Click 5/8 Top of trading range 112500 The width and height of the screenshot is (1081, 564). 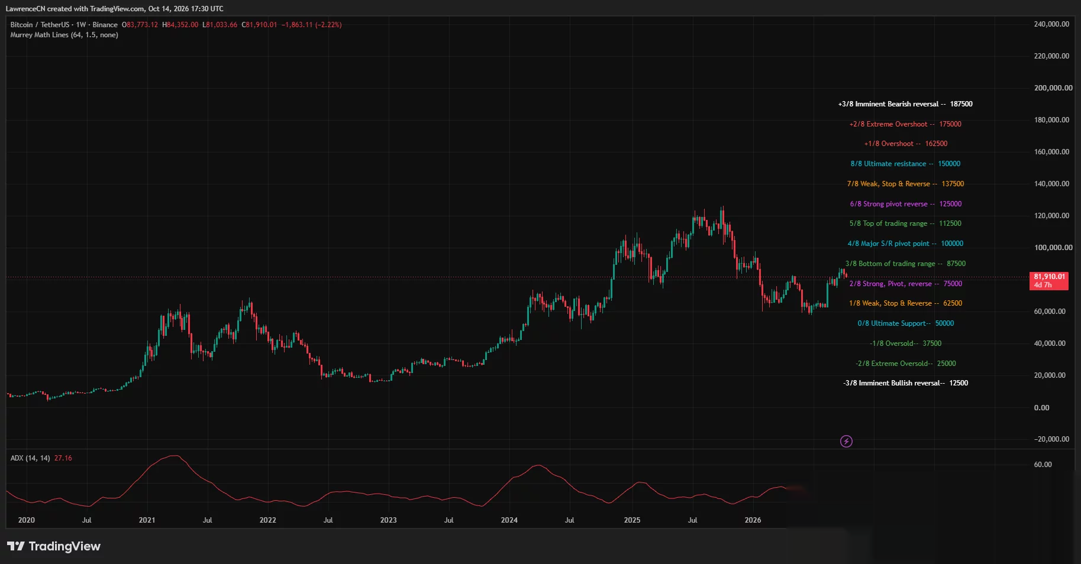905,223
